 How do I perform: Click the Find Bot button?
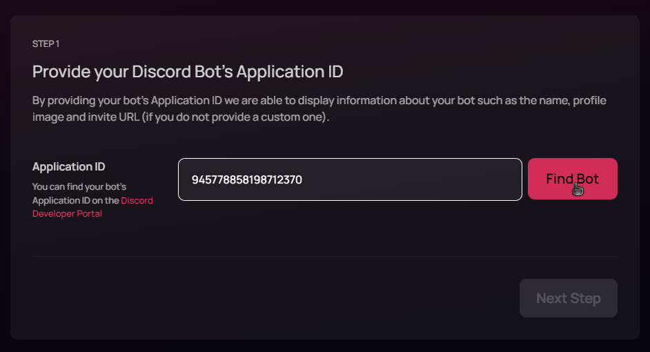coord(572,179)
